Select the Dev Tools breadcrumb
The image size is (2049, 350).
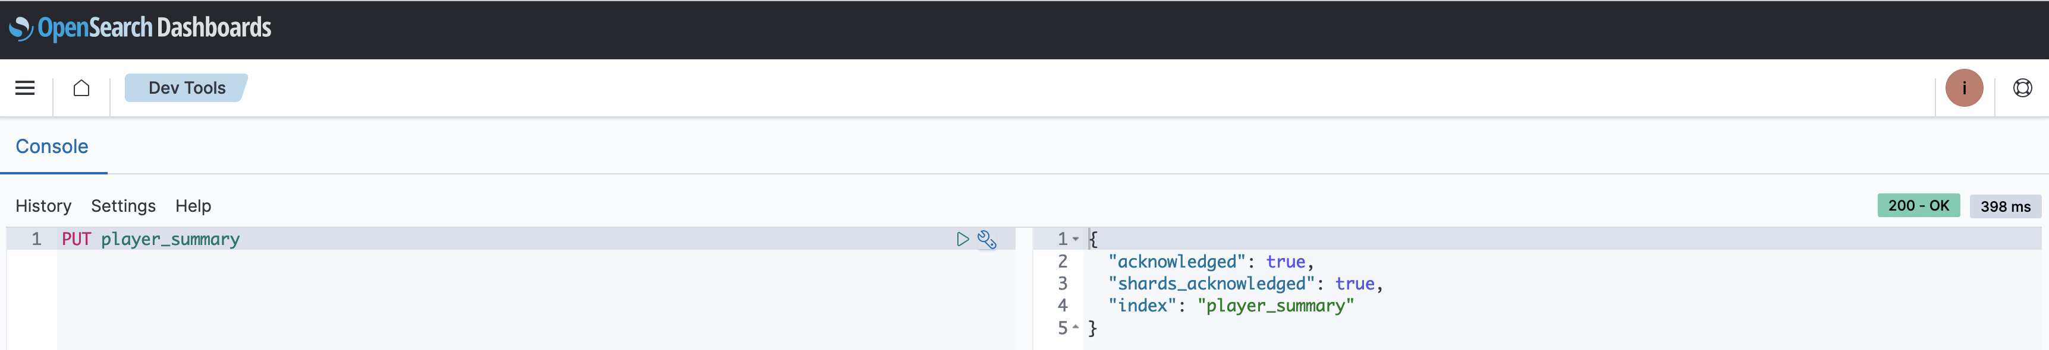186,87
